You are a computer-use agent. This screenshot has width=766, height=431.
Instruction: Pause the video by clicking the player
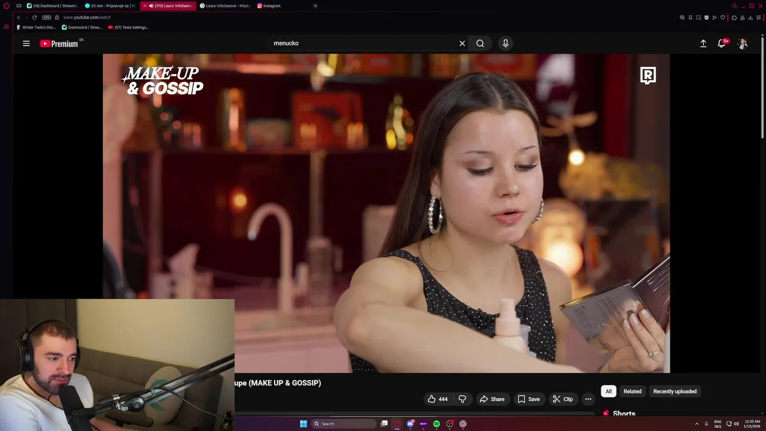pyautogui.click(x=386, y=213)
